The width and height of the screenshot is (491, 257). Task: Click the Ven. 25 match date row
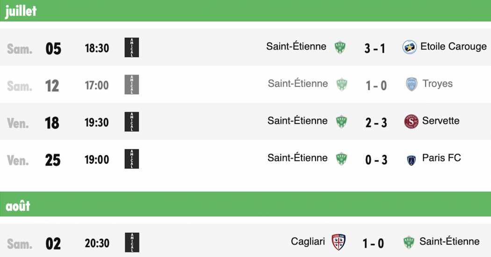pyautogui.click(x=245, y=159)
